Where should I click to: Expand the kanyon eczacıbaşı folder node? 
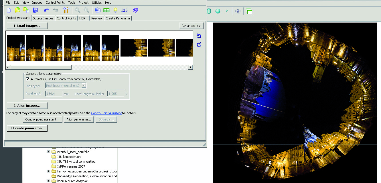(x=49, y=171)
